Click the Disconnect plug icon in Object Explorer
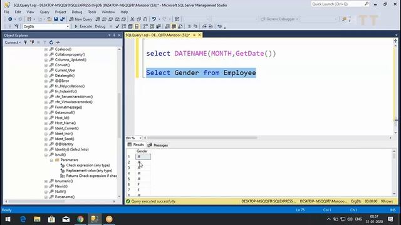401x225 pixels. click(32, 42)
